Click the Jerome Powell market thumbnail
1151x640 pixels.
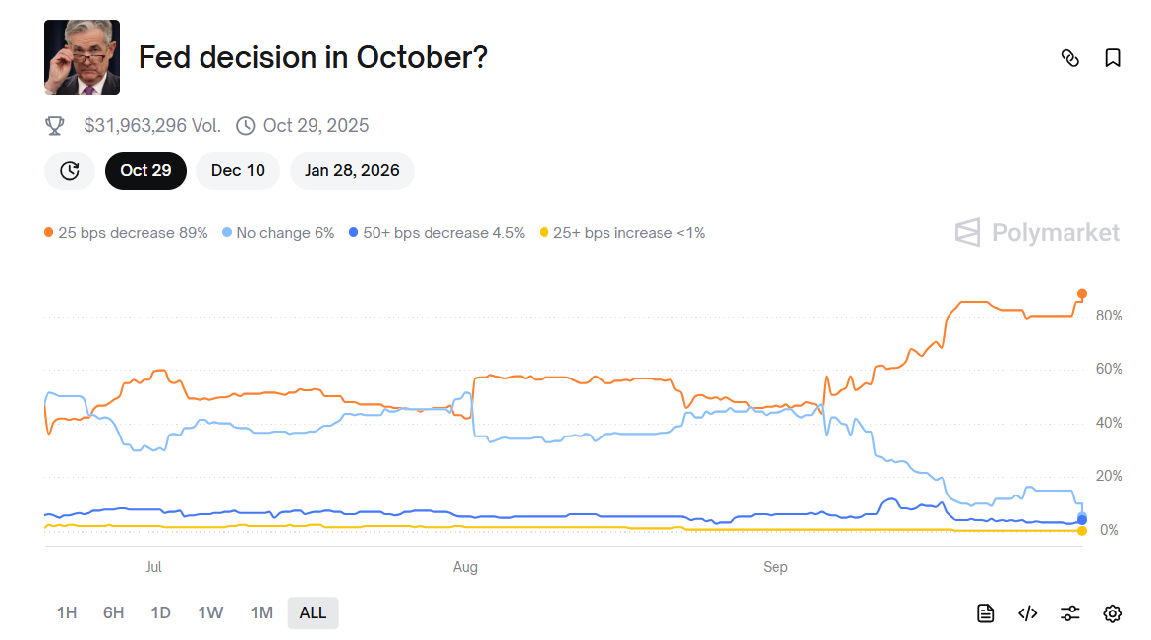(x=83, y=57)
